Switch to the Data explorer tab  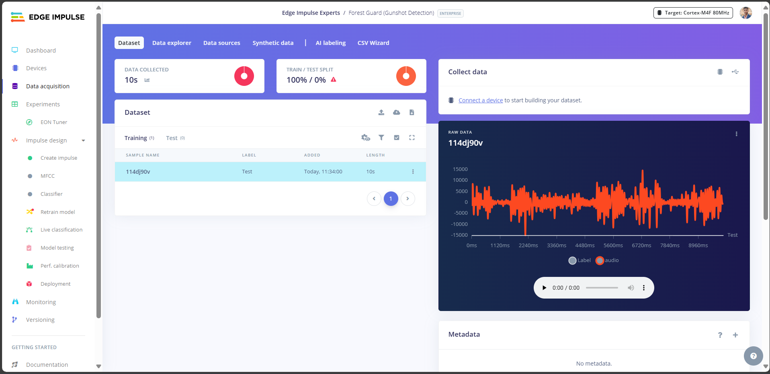(172, 43)
